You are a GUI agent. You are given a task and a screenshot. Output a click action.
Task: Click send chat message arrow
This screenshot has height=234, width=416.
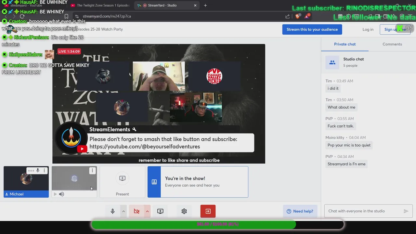(x=406, y=211)
